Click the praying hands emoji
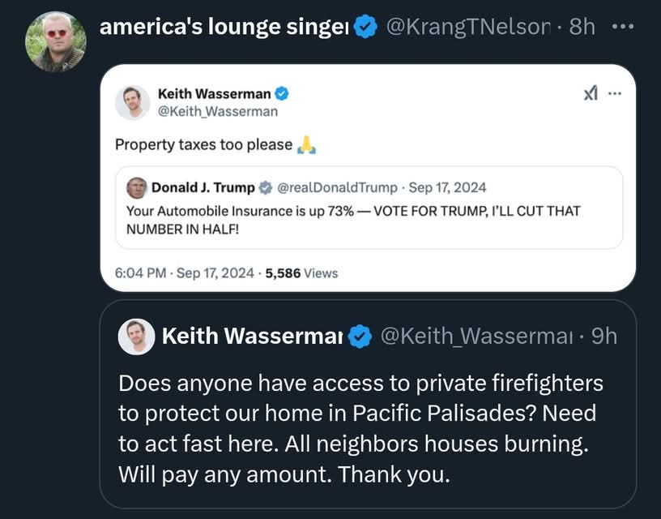This screenshot has height=519, width=661. (x=306, y=145)
